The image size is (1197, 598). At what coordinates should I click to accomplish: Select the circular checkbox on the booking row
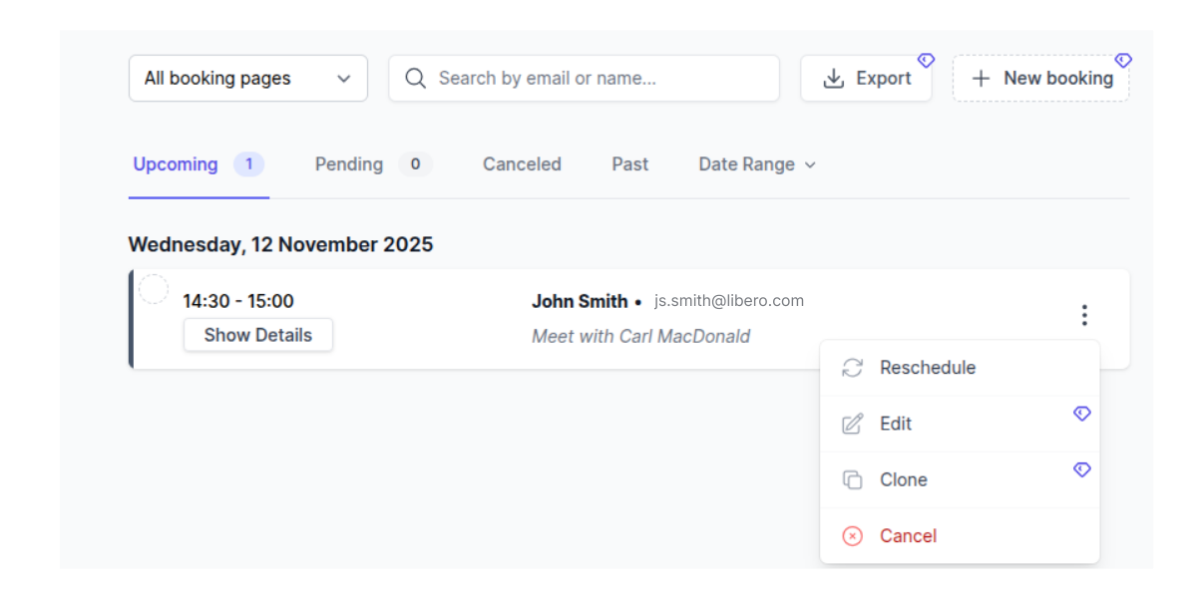click(x=155, y=289)
